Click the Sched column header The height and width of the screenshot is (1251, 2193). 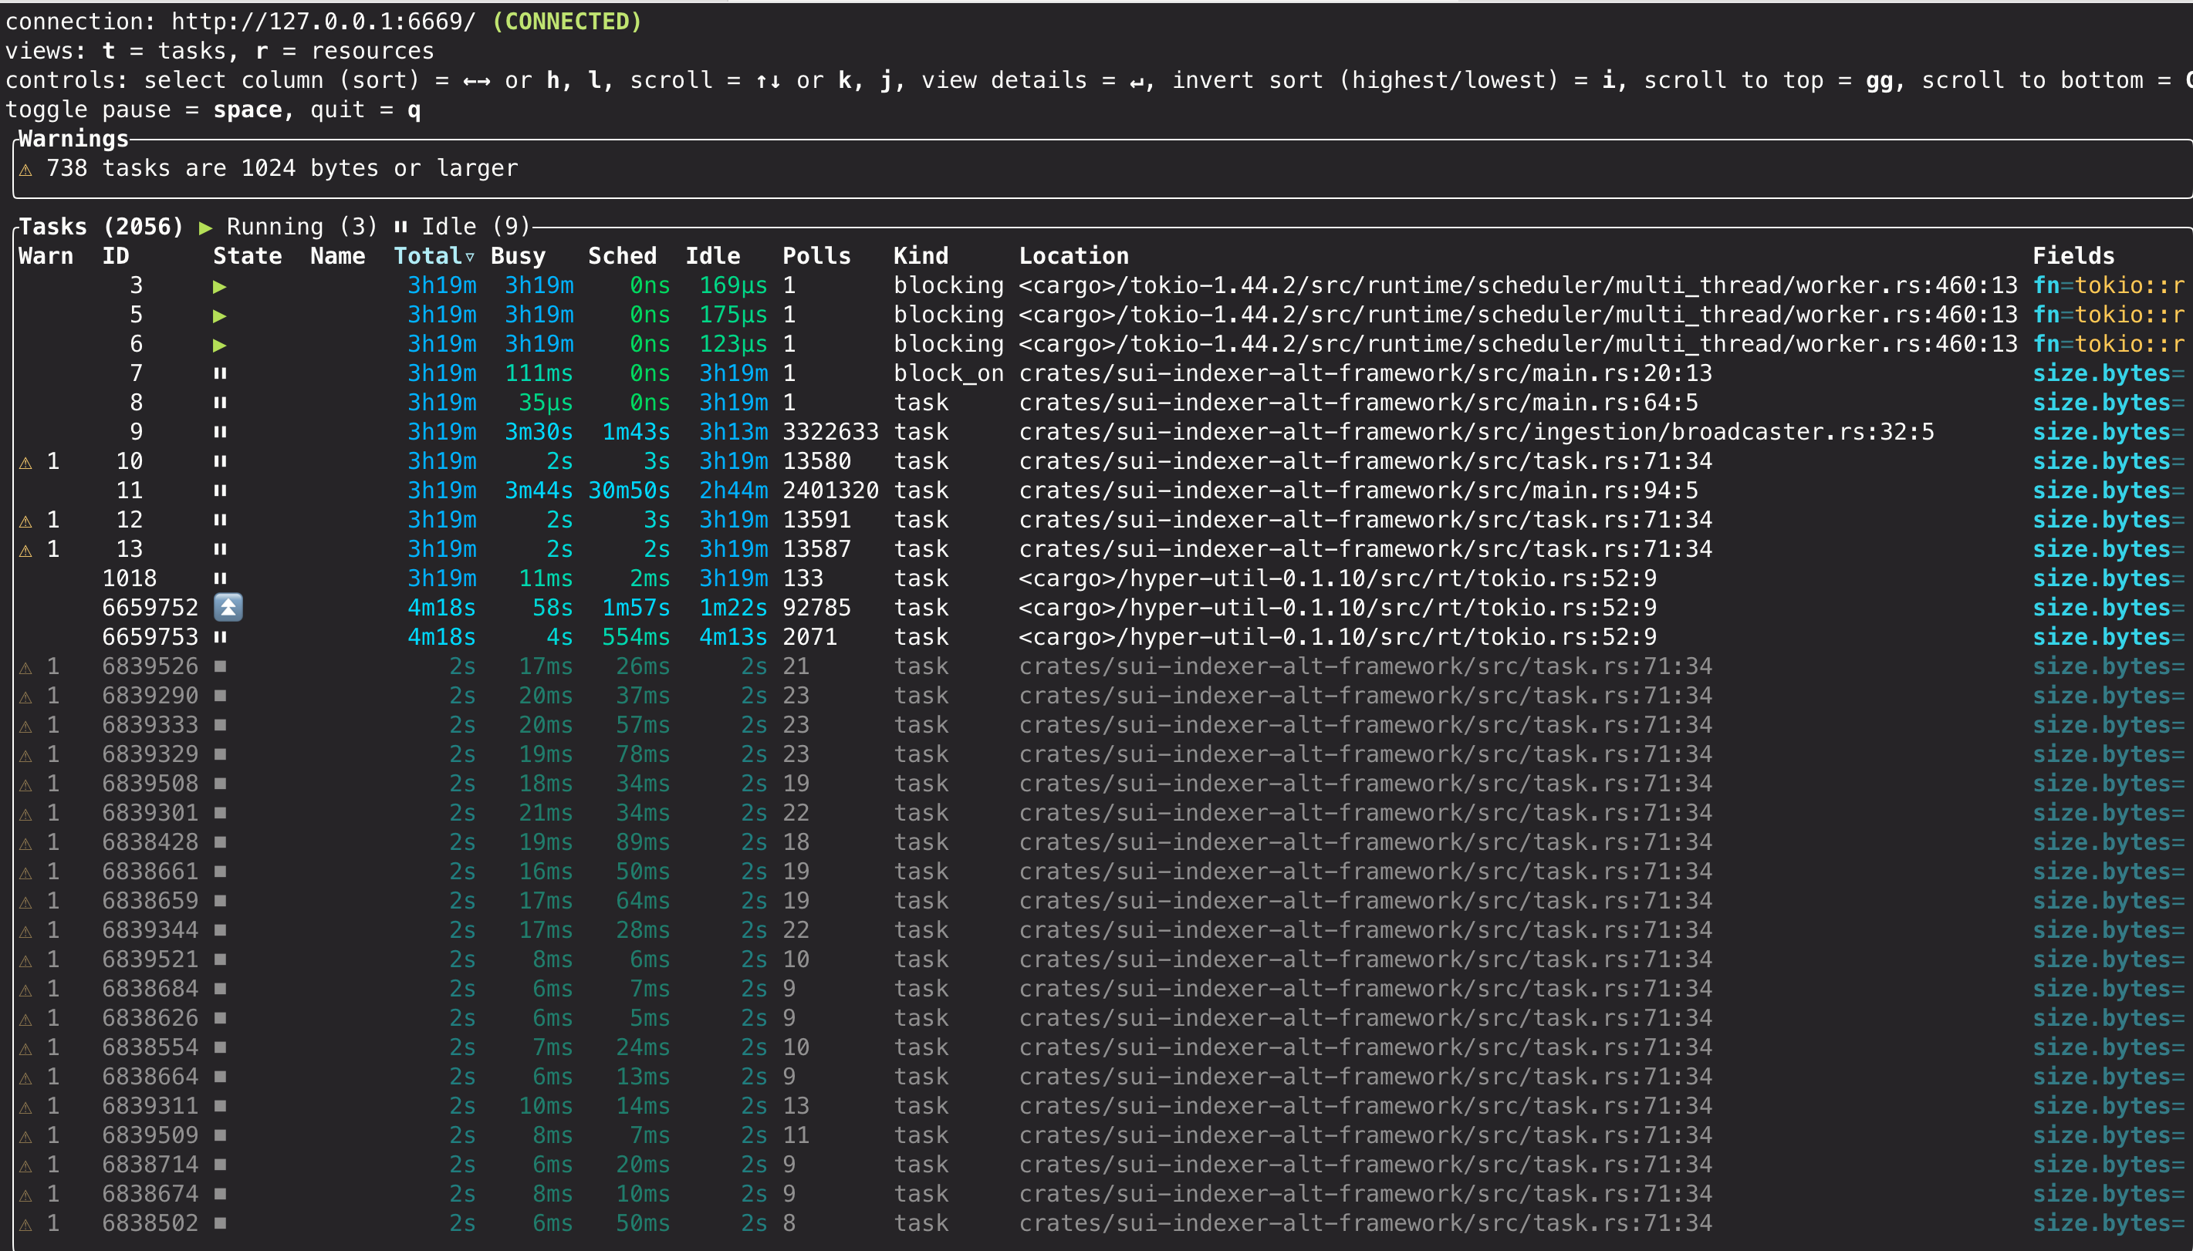click(621, 256)
